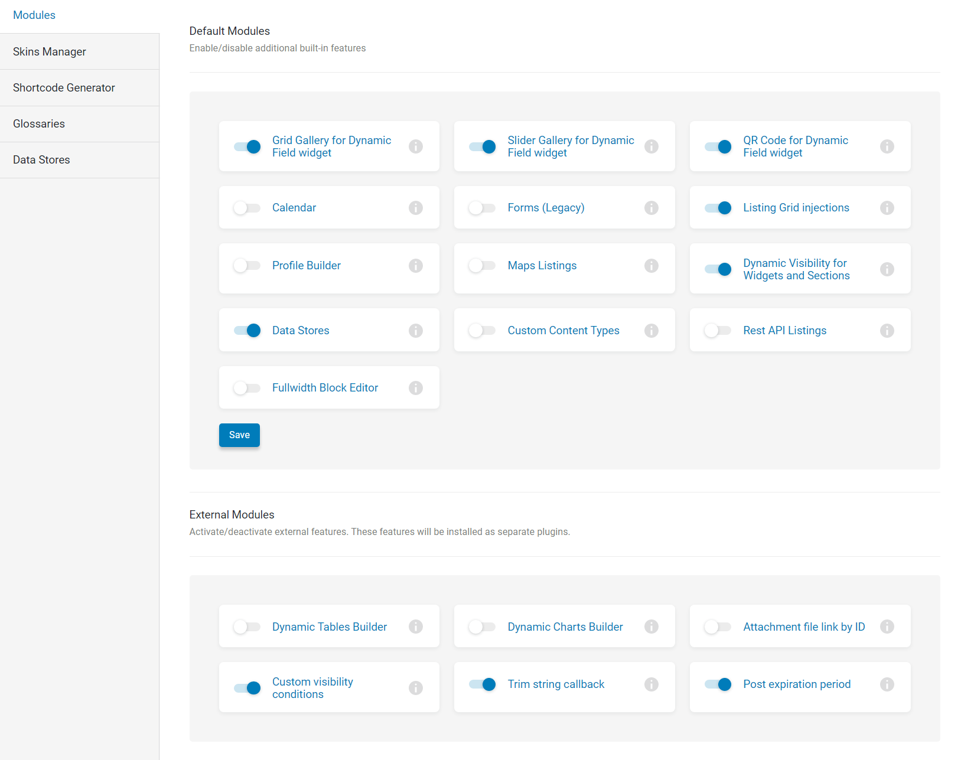The width and height of the screenshot is (961, 760).
Task: Open info details for Dynamic Tables Builder
Action: click(x=416, y=627)
